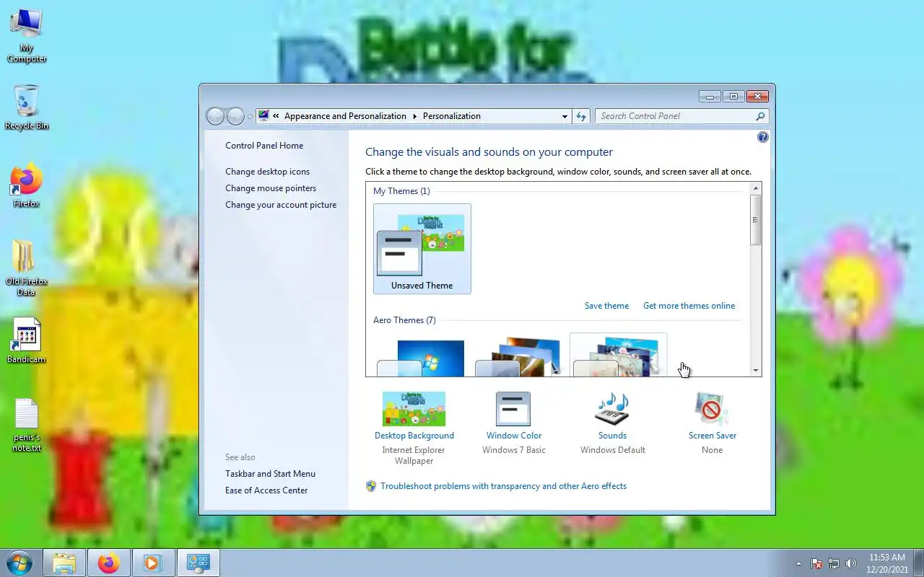Open File Explorer from the taskbar

pos(64,563)
